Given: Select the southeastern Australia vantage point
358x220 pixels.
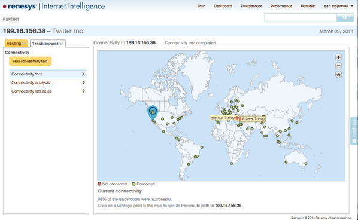Looking at the screenshot, I should coord(306,163).
